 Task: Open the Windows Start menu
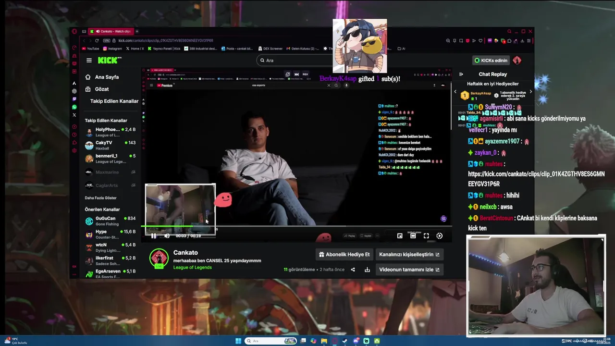[238, 341]
